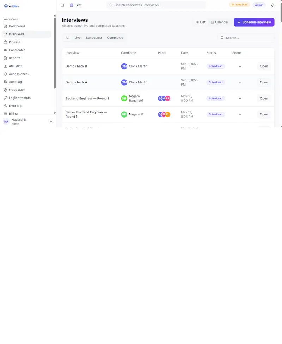Click the sidebar scrollbar up arrow

coord(55,16)
